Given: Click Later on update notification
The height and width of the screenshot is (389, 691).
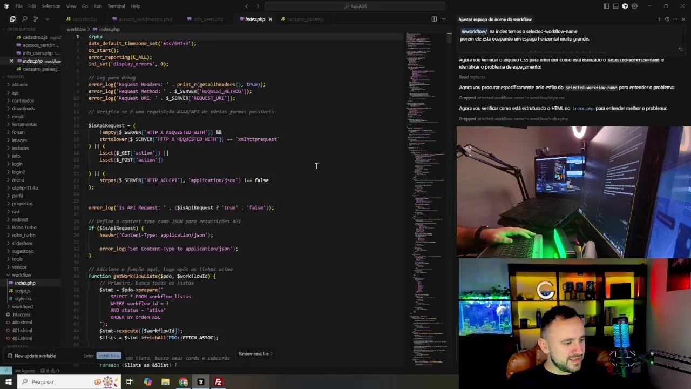Looking at the screenshot, I should tap(89, 356).
